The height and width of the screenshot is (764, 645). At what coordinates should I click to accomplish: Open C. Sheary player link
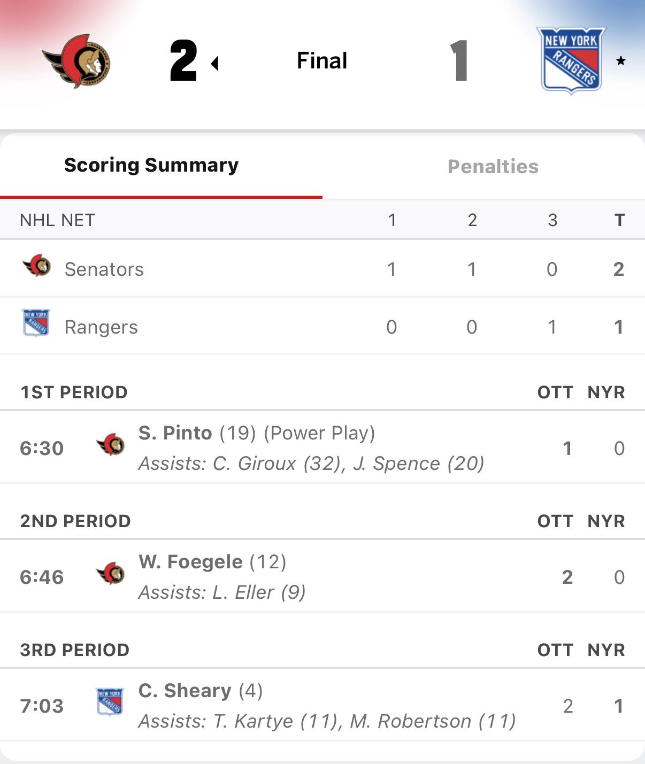(x=185, y=691)
